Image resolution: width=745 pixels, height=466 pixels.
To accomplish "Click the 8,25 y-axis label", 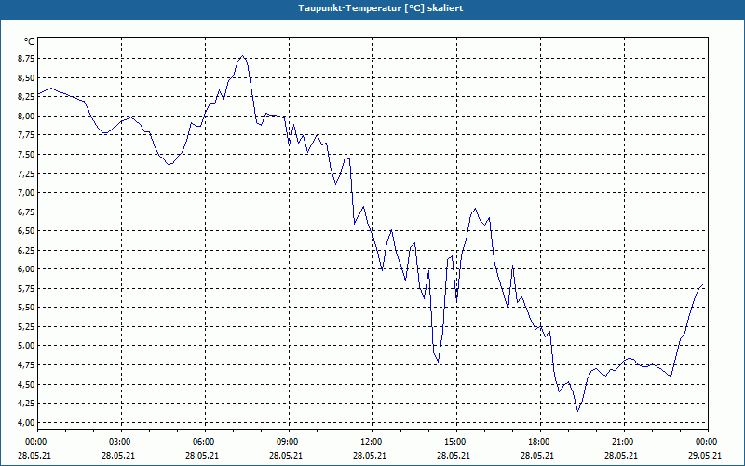I will point(27,97).
